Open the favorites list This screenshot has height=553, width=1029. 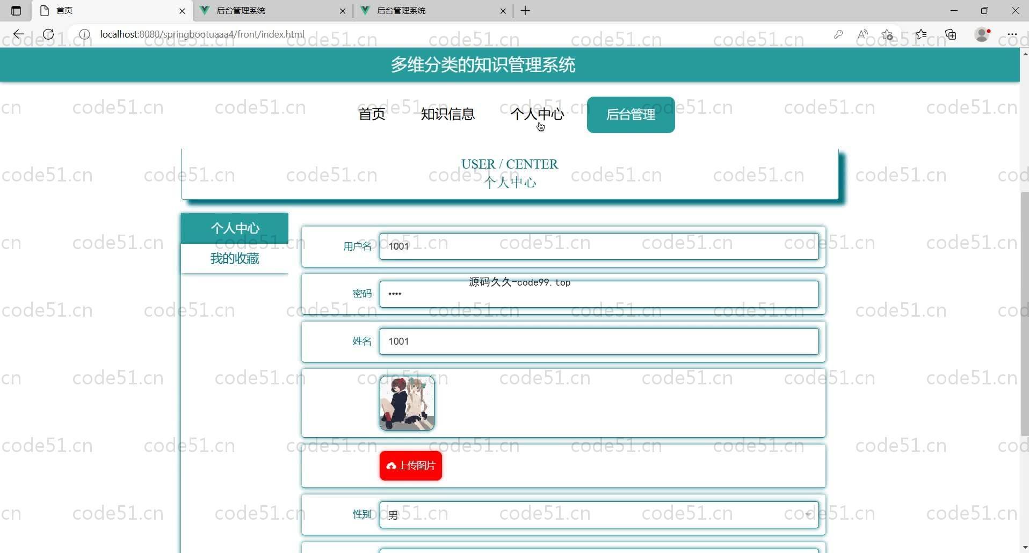click(921, 34)
